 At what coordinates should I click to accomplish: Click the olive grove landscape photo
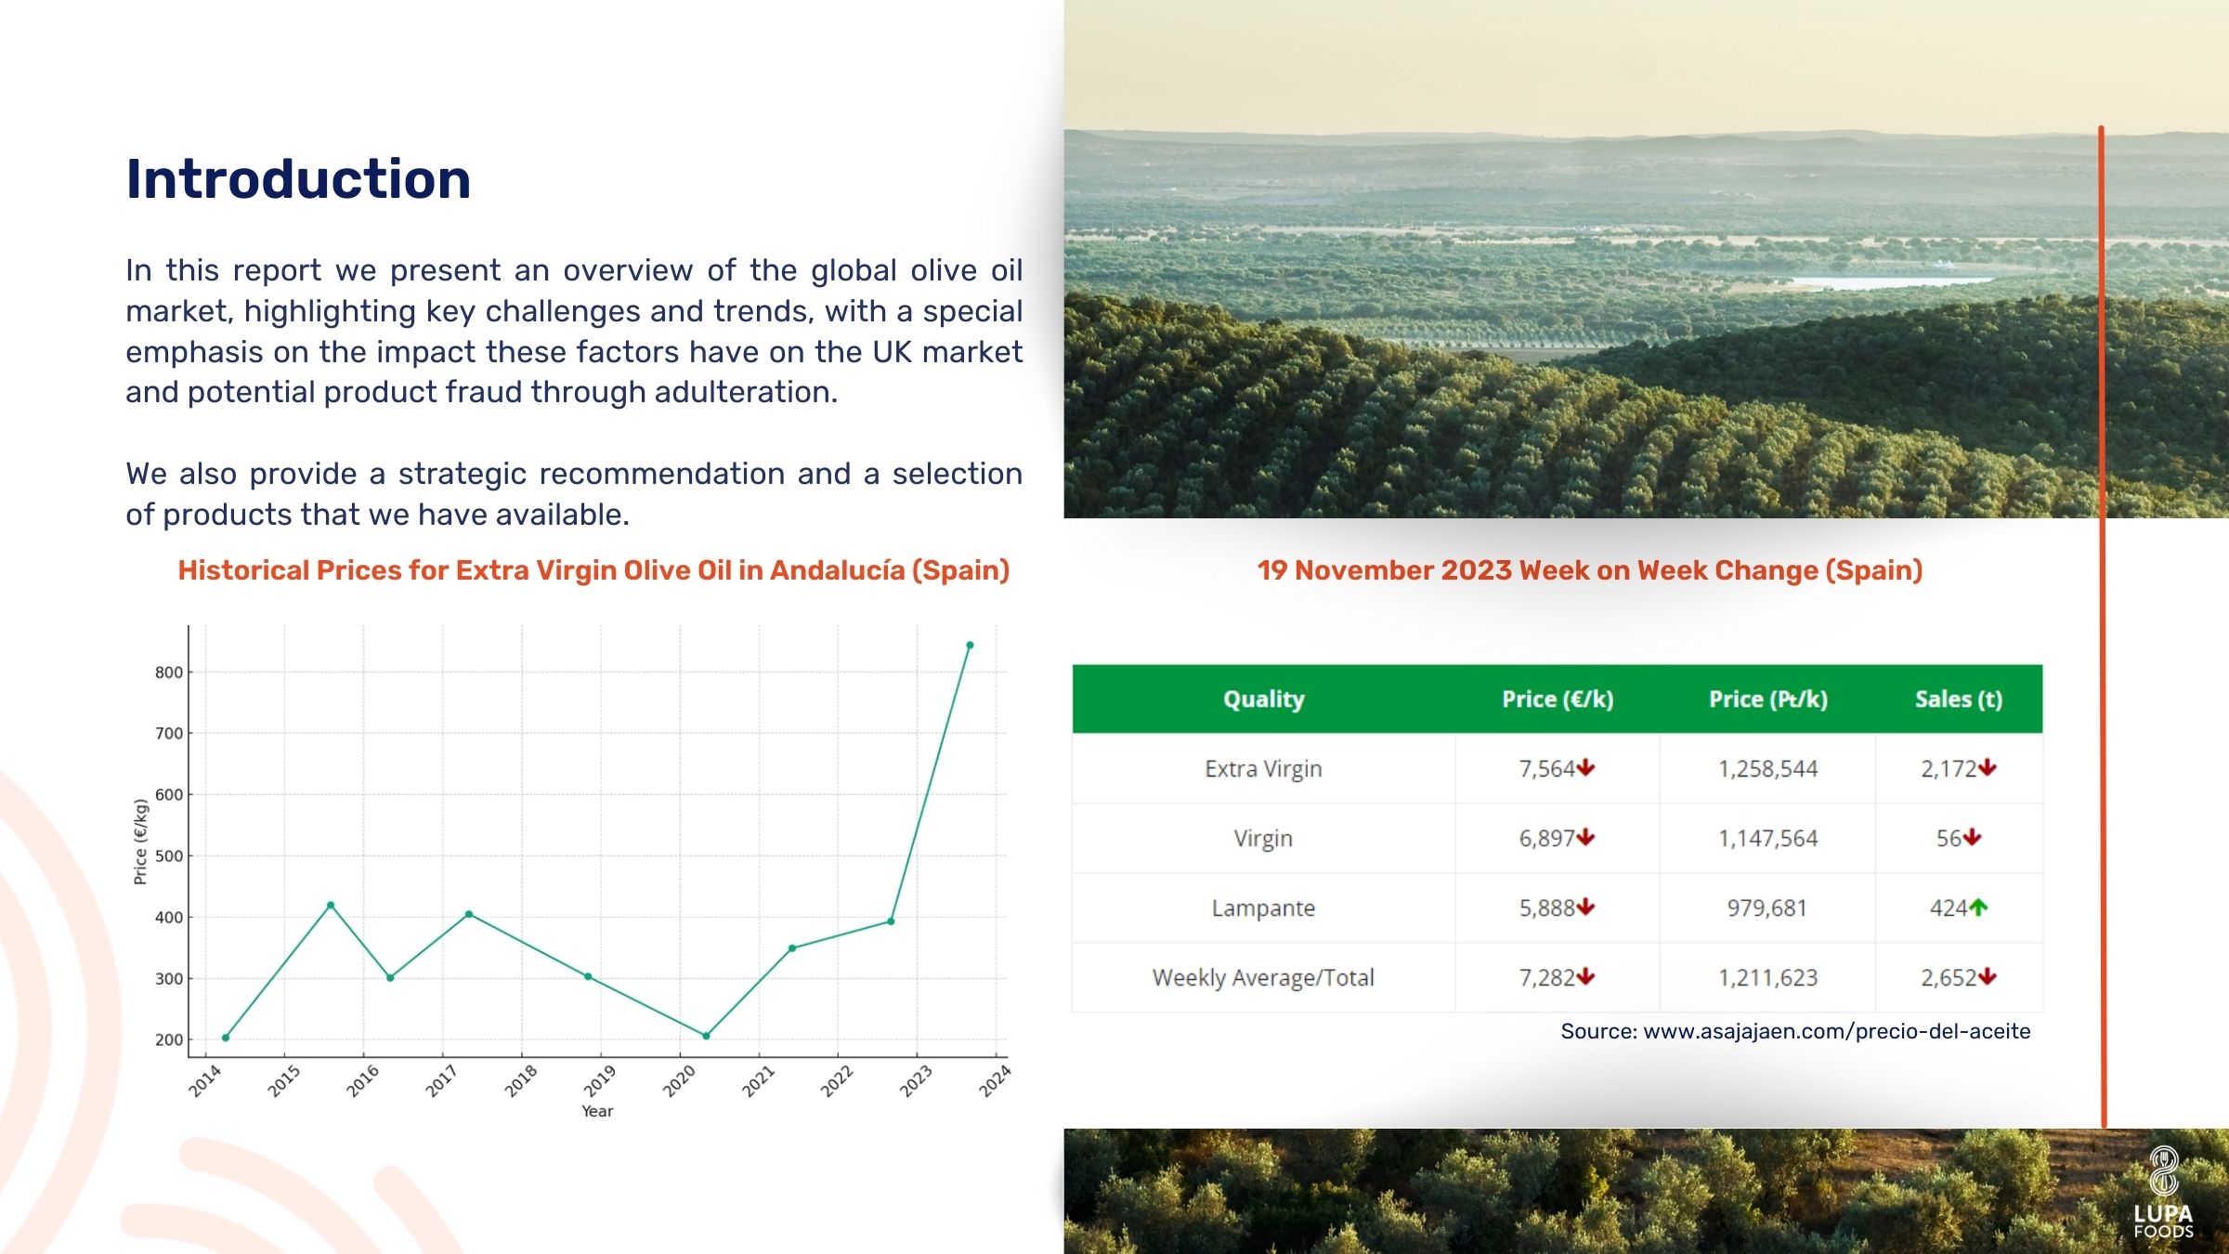point(1646,259)
